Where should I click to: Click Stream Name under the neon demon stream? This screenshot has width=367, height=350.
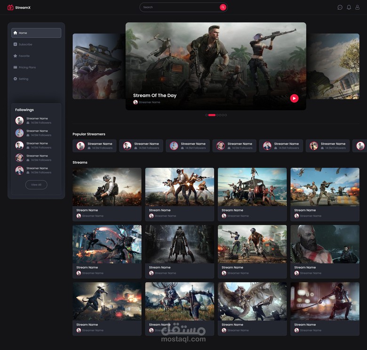(x=87, y=267)
